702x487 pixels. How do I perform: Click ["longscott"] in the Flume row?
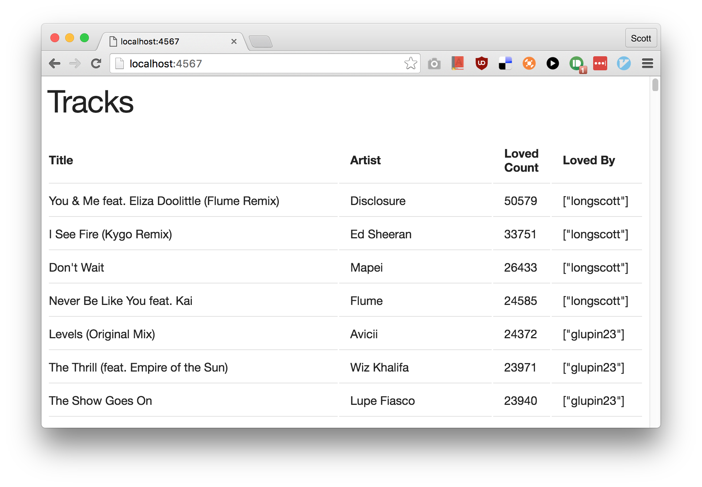595,301
